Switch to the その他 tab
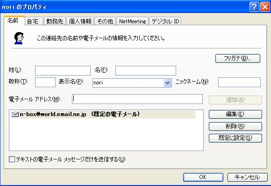This screenshot has width=271, height=186. (x=105, y=21)
